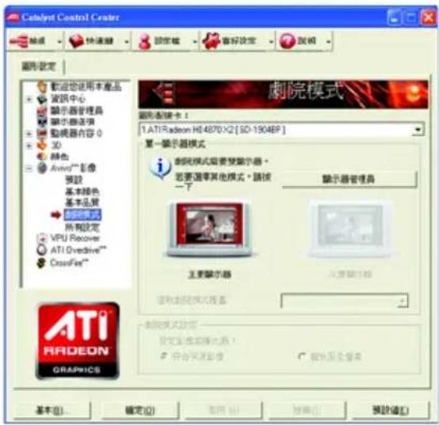Expand the Information Center (資訊中心) node

pyautogui.click(x=29, y=99)
